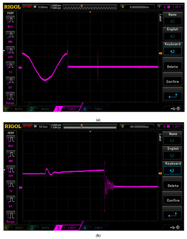This screenshot has width=187, height=239.
Task: Click the channel 3 ground marker in screenshot (a)
Action: 20,67
